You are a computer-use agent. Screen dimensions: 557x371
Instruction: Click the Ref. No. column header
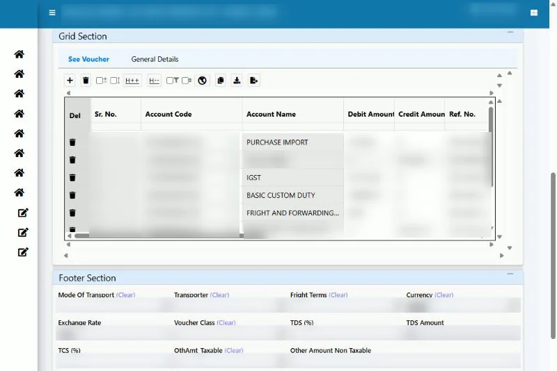tap(466, 114)
